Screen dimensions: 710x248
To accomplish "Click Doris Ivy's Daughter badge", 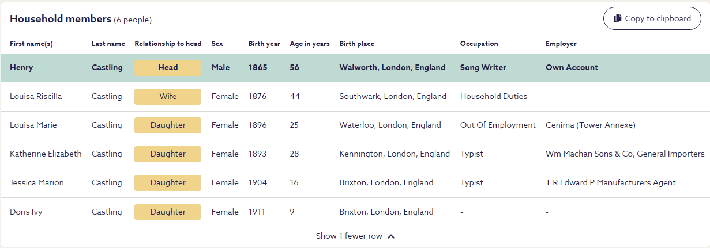I will pos(168,212).
